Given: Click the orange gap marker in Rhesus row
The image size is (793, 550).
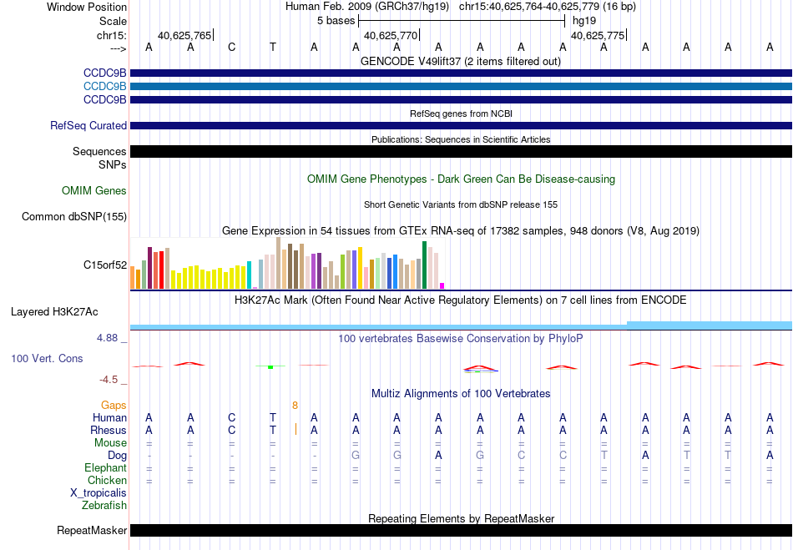Looking at the screenshot, I should 295,430.
